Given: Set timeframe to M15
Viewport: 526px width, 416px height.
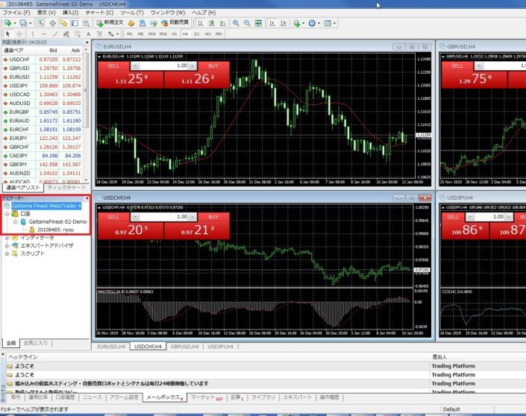Looking at the screenshot, I should [152, 34].
